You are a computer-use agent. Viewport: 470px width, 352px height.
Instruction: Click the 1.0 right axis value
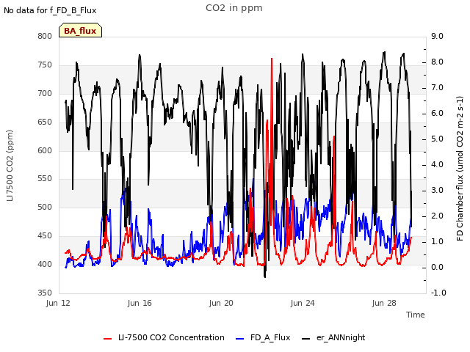point(438,242)
